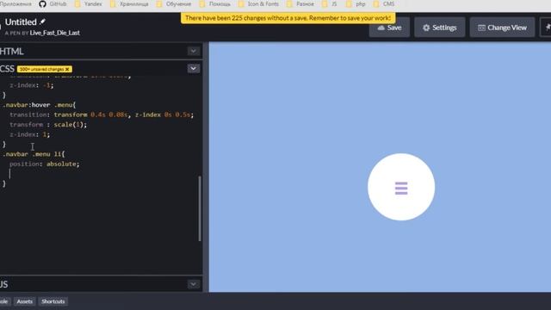Screen dimensions: 551x310
Task: Open the CMS bookmark folder
Action: click(384, 3)
